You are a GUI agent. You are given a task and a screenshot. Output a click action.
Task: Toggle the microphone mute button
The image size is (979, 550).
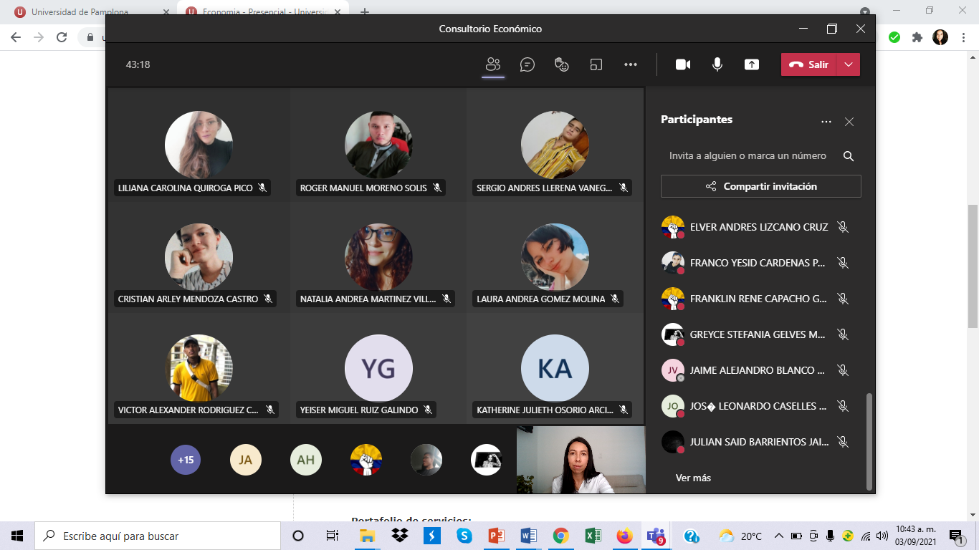coord(717,64)
